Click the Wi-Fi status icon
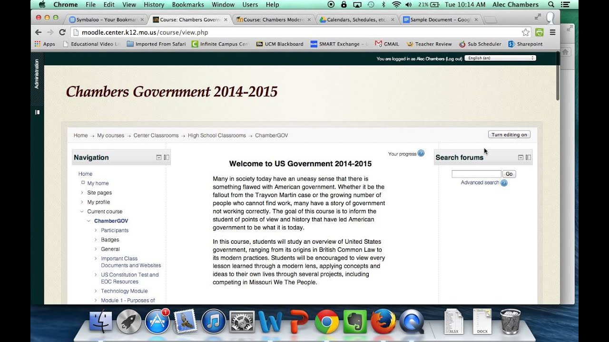 (396, 5)
